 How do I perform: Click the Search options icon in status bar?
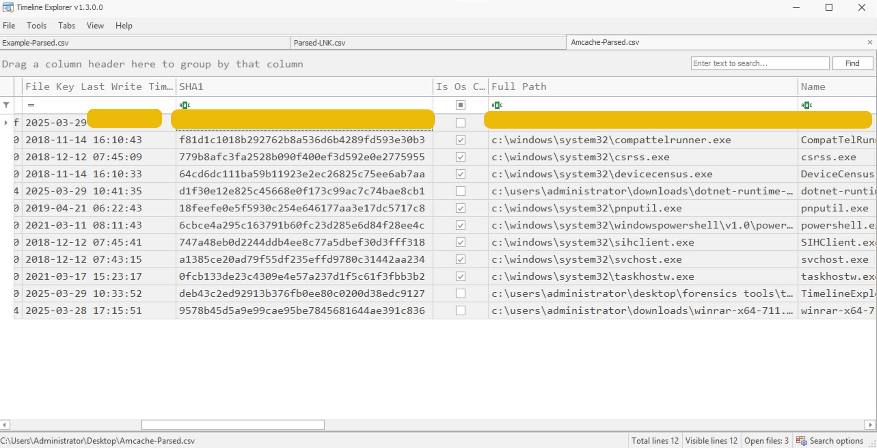[x=801, y=440]
